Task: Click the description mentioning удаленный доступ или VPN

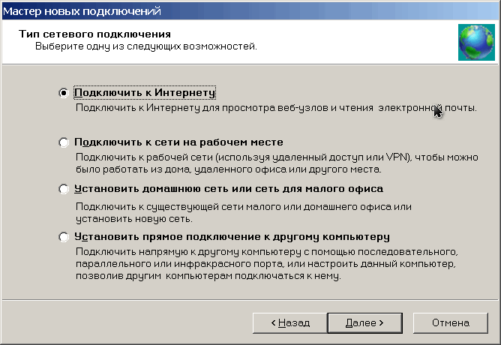Action: (277, 163)
